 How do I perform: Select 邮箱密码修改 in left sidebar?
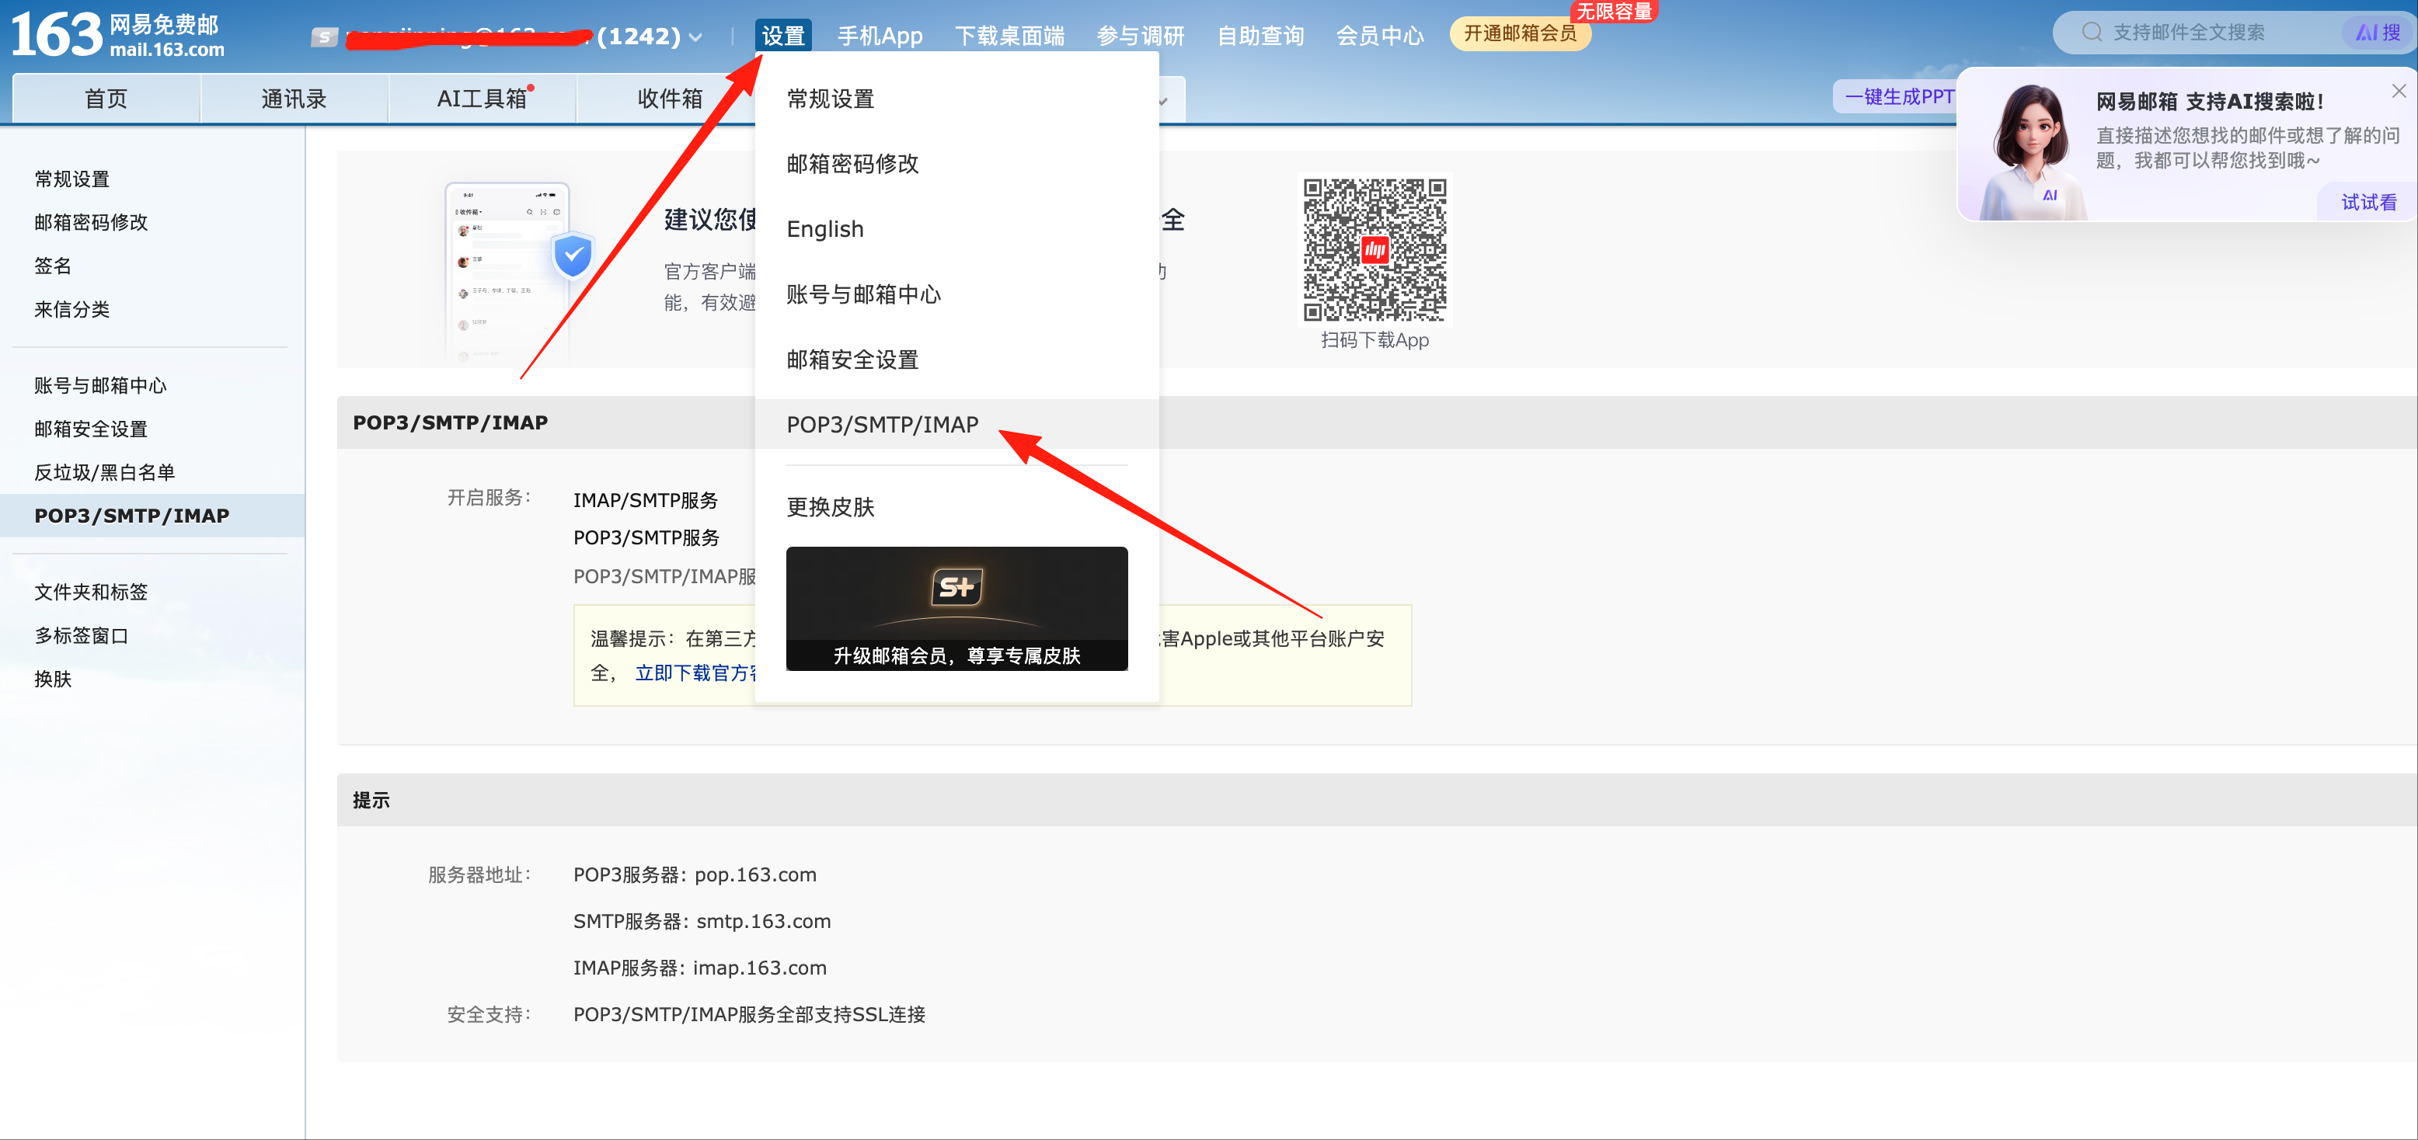pyautogui.click(x=91, y=222)
